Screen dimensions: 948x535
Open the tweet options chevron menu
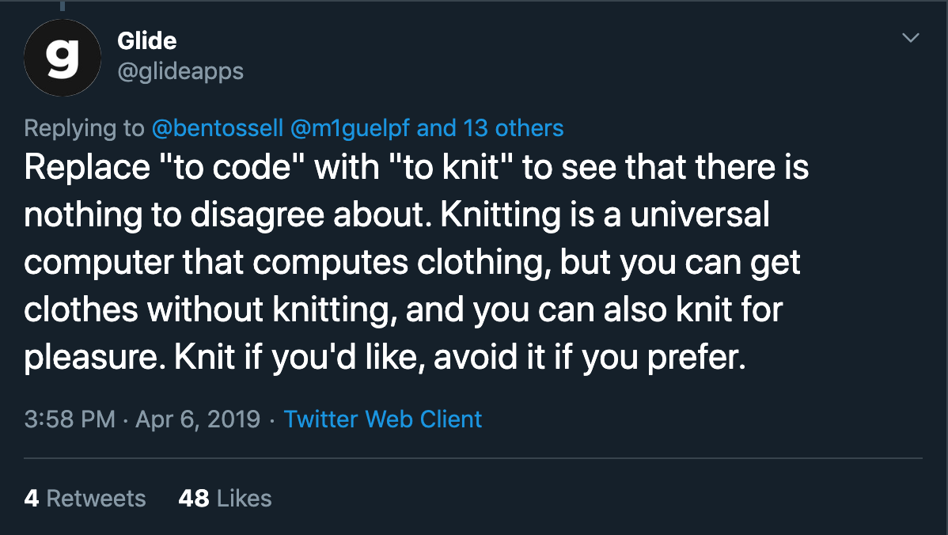click(911, 38)
